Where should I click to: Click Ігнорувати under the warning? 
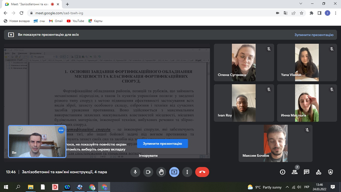coord(148,156)
